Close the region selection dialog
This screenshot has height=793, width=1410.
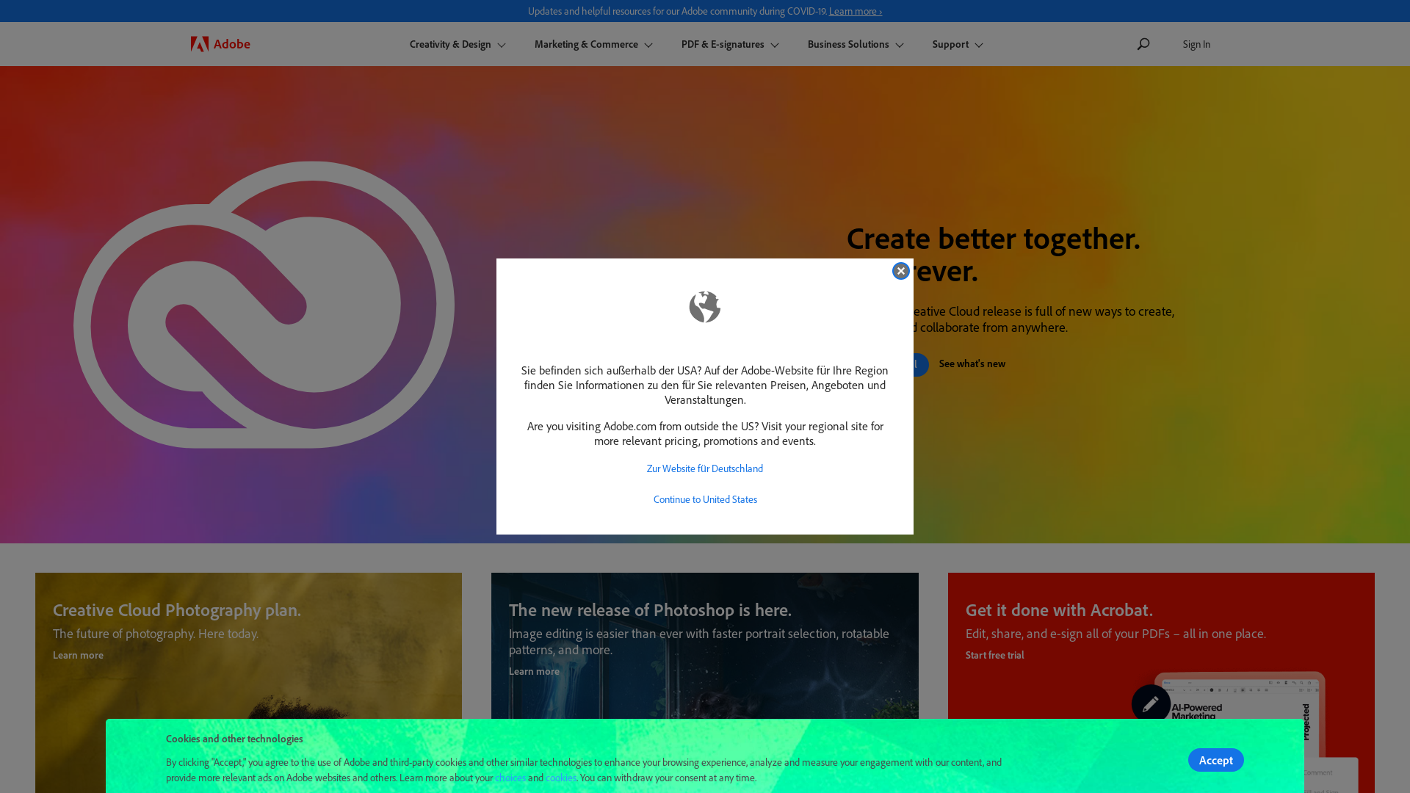coord(901,271)
